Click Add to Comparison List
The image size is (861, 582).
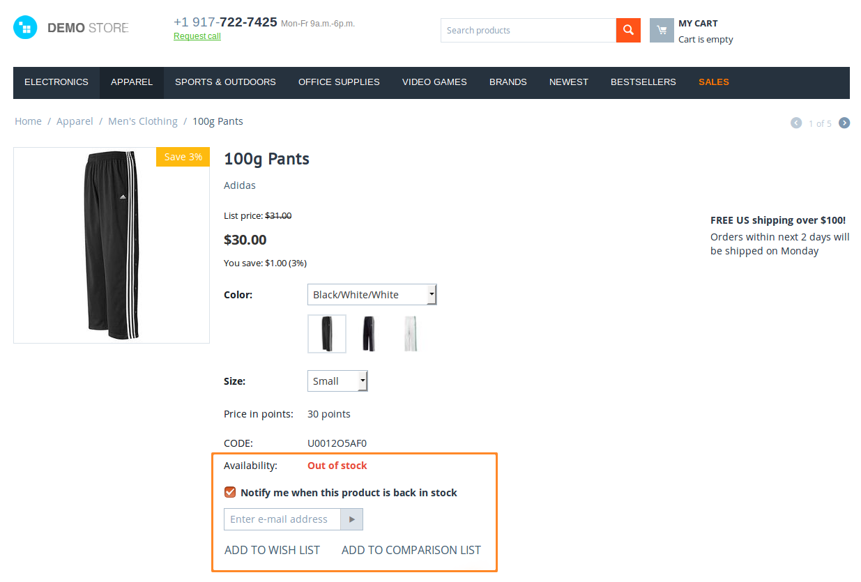[411, 550]
